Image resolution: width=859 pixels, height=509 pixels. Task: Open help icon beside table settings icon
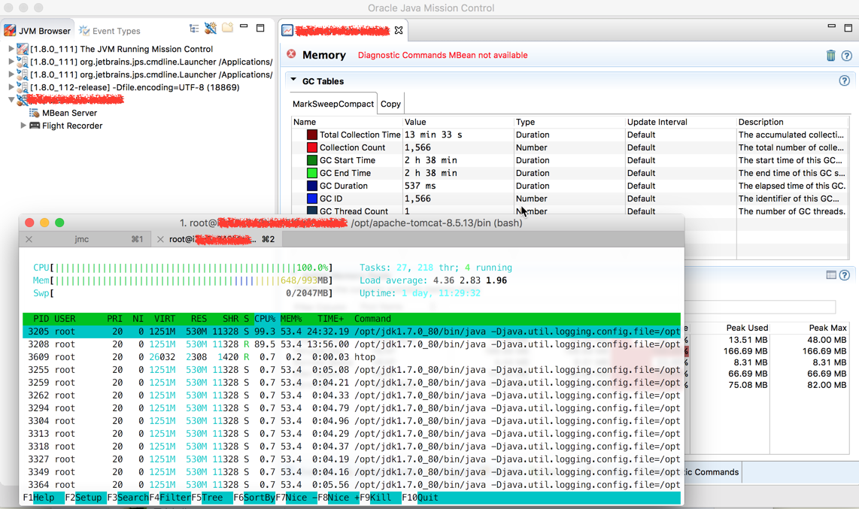(844, 275)
